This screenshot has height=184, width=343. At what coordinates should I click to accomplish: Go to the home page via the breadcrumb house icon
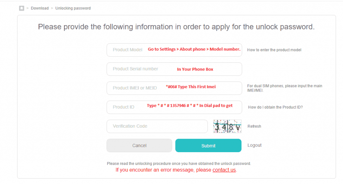click(21, 8)
